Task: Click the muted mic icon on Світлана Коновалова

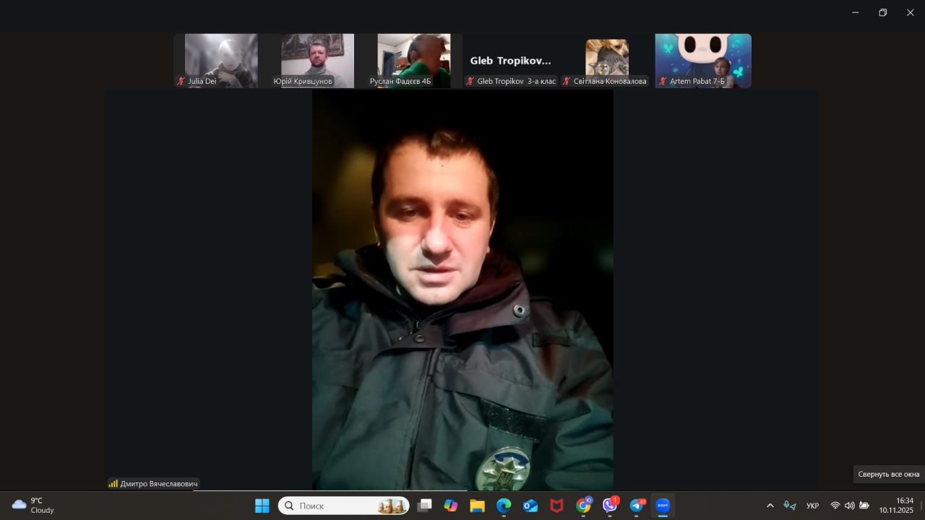Action: (567, 82)
